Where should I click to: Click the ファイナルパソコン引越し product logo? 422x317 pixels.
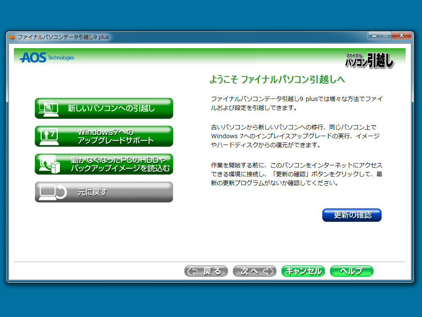coord(369,60)
